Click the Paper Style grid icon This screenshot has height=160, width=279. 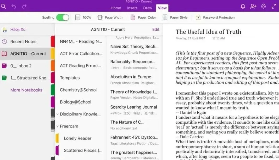coord(165,18)
